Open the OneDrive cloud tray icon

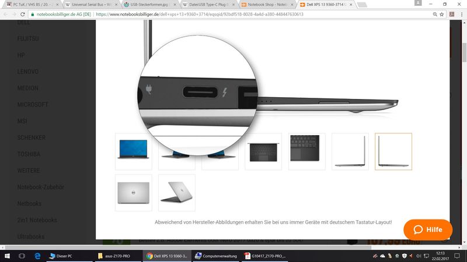coord(382,256)
